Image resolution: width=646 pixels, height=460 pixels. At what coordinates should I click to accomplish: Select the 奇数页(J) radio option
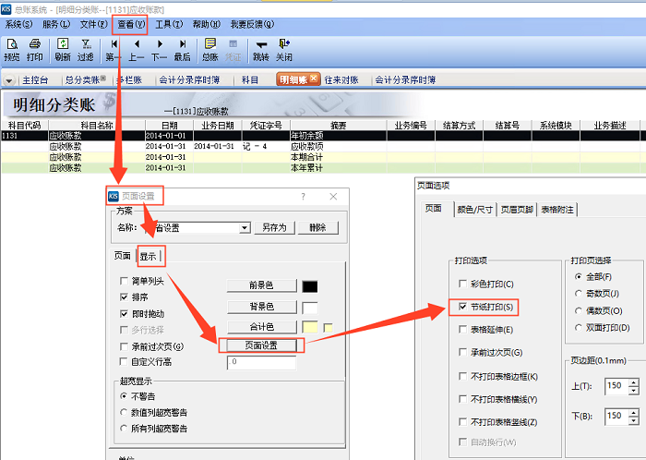(x=579, y=293)
